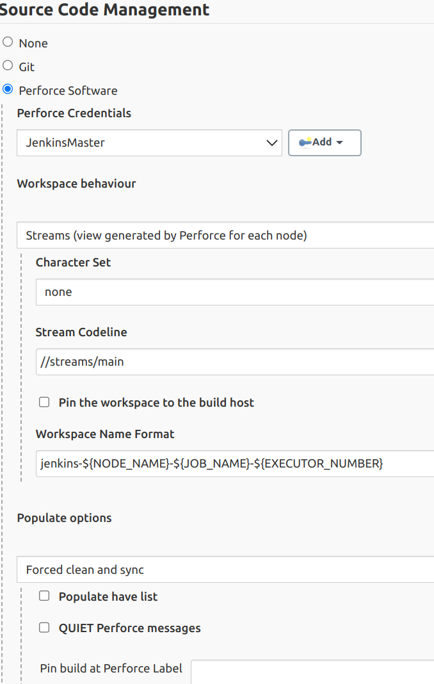Click the Pin build at Perforce Label field

point(312,670)
